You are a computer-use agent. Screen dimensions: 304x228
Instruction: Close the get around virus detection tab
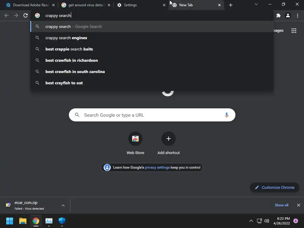tap(109, 5)
